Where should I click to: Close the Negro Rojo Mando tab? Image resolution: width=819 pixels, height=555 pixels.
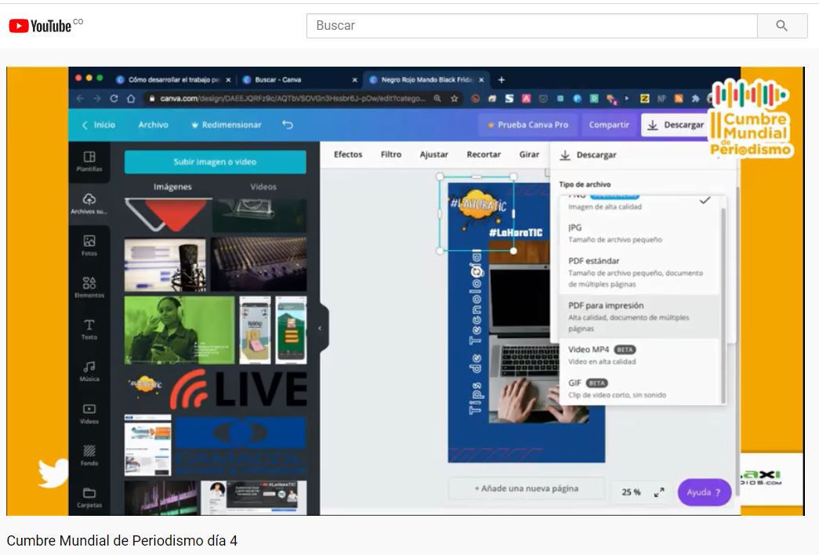click(481, 80)
